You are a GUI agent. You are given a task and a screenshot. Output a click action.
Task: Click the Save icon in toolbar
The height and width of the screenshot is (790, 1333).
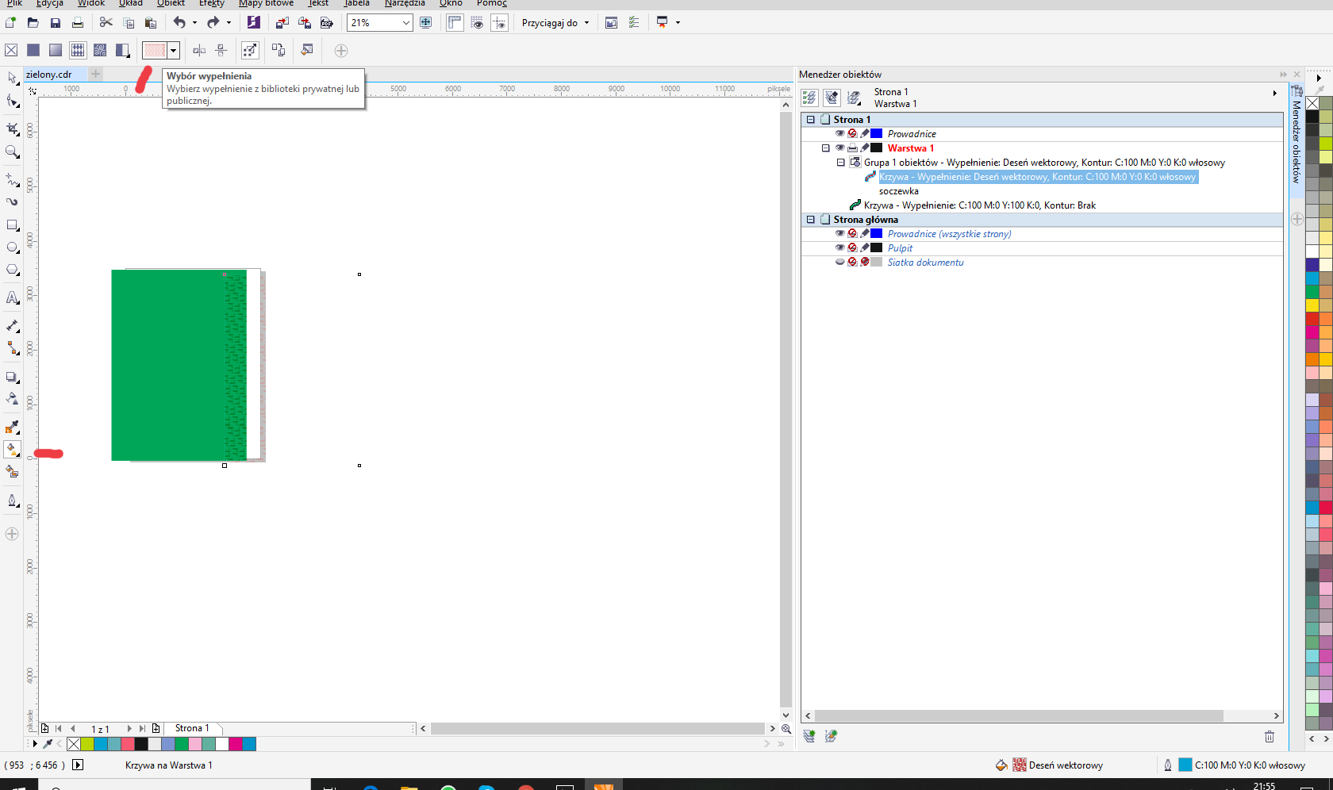(55, 23)
